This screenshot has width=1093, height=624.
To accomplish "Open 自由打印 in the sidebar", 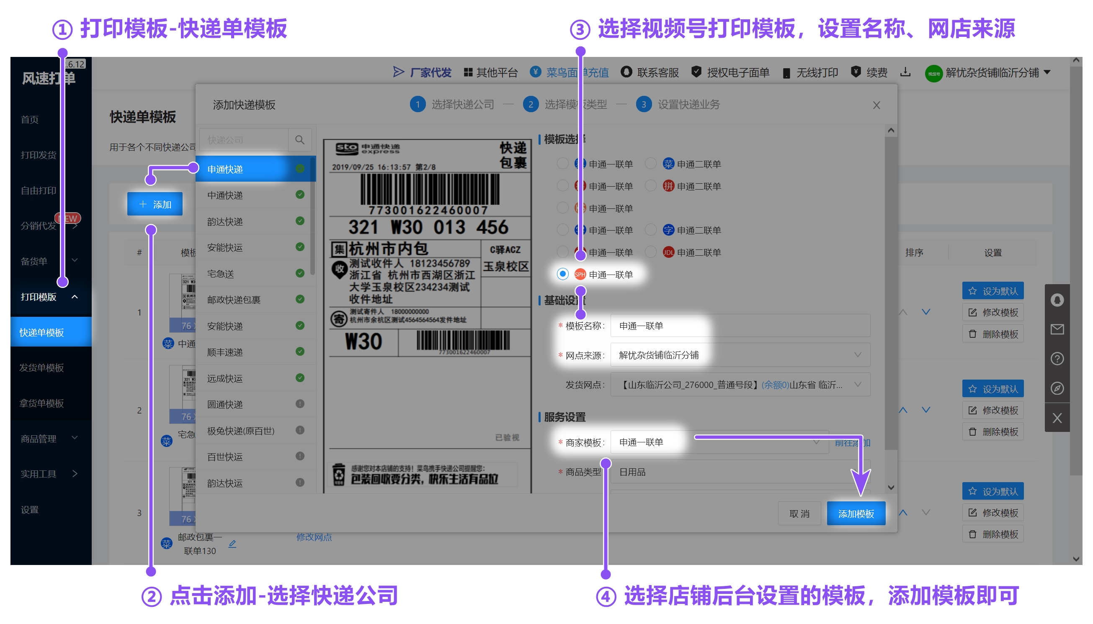I will (x=38, y=190).
